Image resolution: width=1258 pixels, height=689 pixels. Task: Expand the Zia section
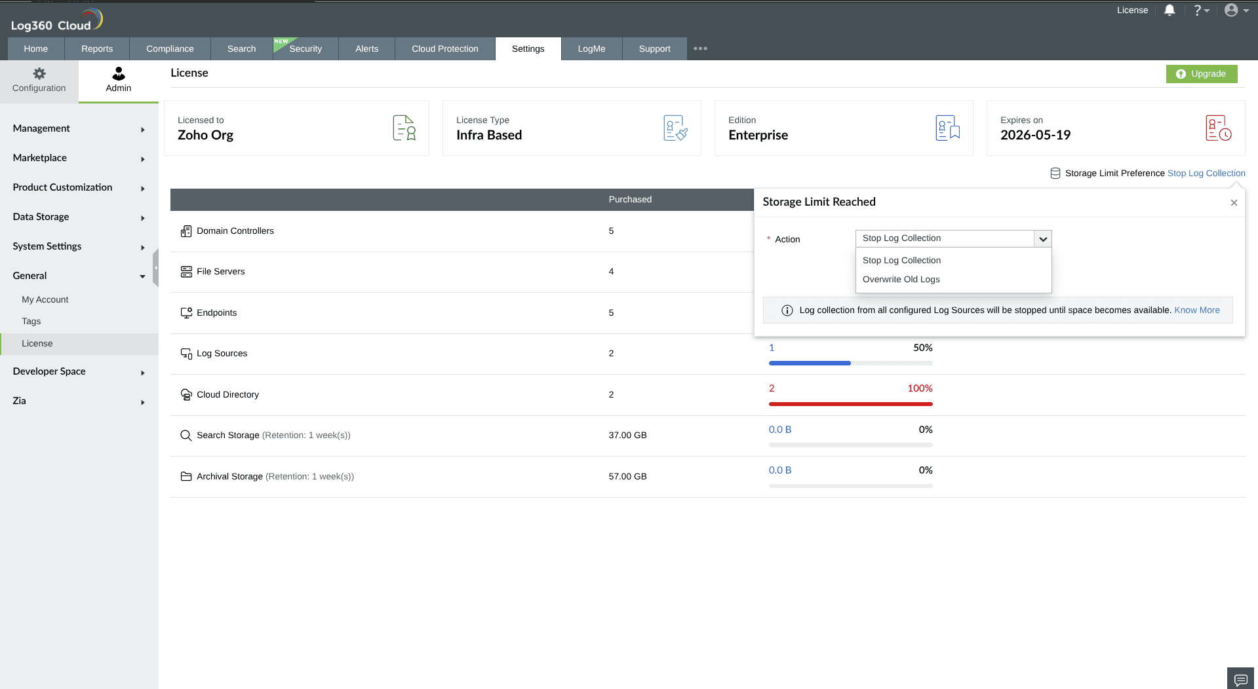point(79,401)
